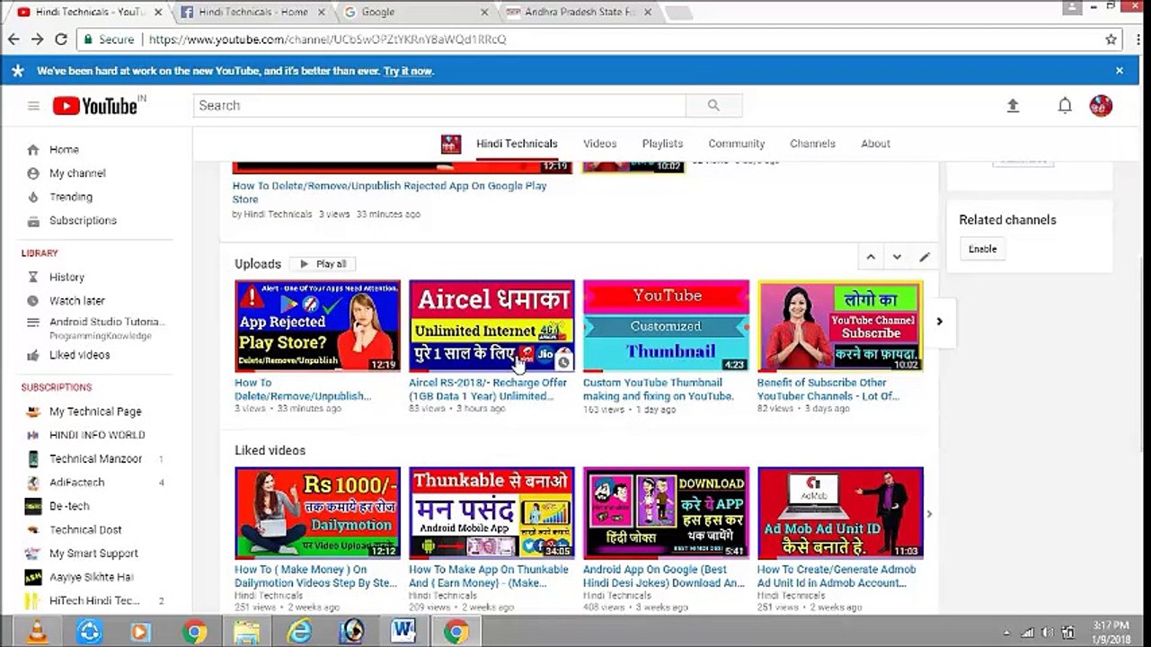Select the Hindi Technicals channel tab

point(517,144)
